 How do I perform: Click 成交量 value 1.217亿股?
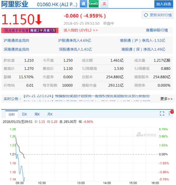click(x=162, y=60)
